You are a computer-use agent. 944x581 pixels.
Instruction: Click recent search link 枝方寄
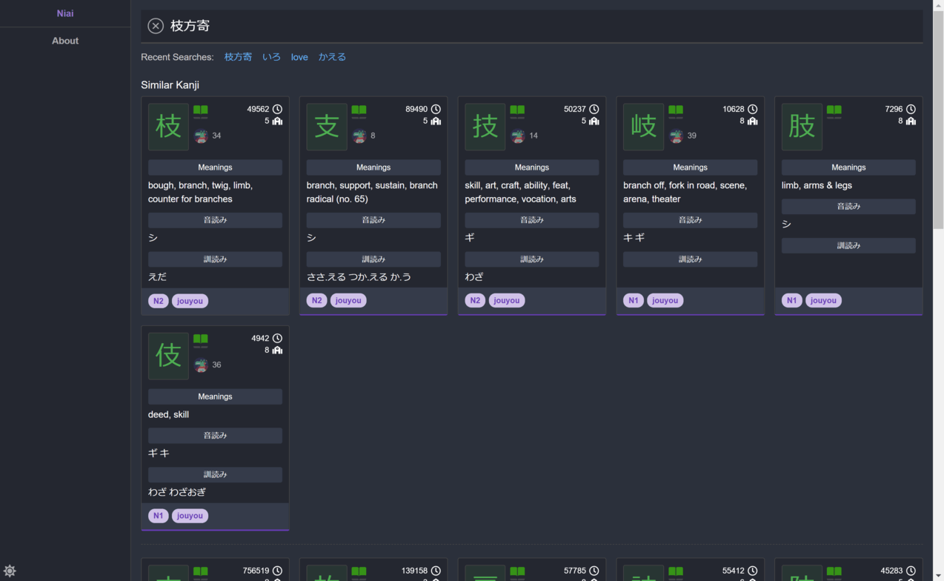point(238,57)
